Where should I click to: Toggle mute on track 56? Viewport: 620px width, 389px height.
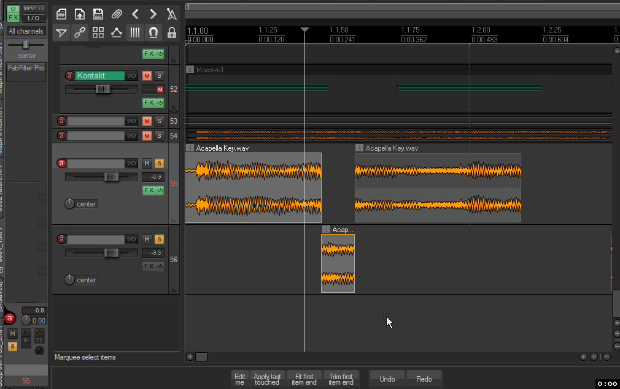[x=147, y=239]
